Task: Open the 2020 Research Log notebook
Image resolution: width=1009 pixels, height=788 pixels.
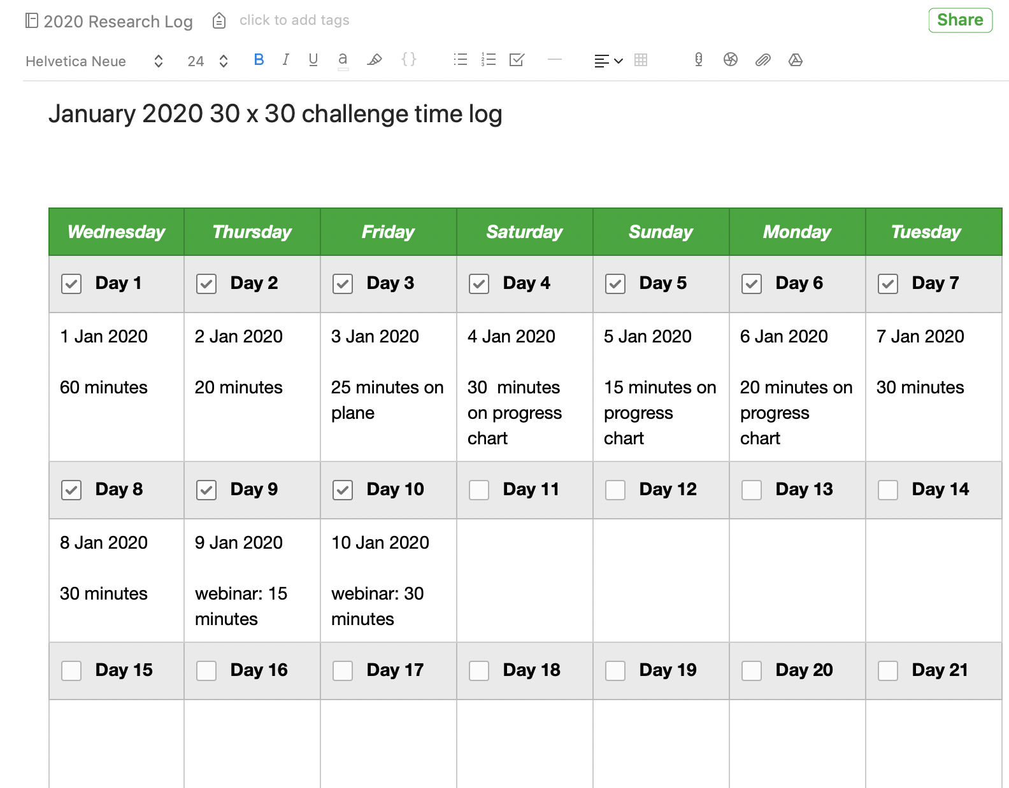Action: (110, 22)
